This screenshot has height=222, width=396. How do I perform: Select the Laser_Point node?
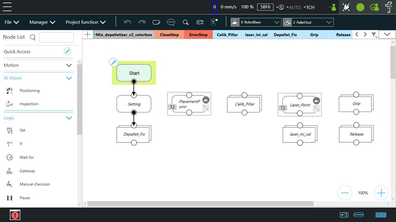click(299, 105)
